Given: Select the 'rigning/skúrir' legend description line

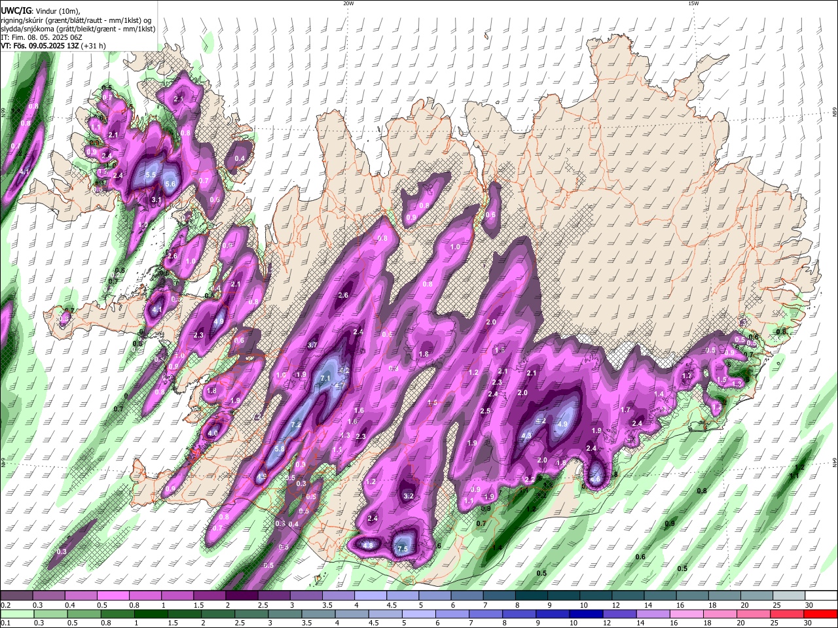Looking at the screenshot, I should [x=76, y=20].
